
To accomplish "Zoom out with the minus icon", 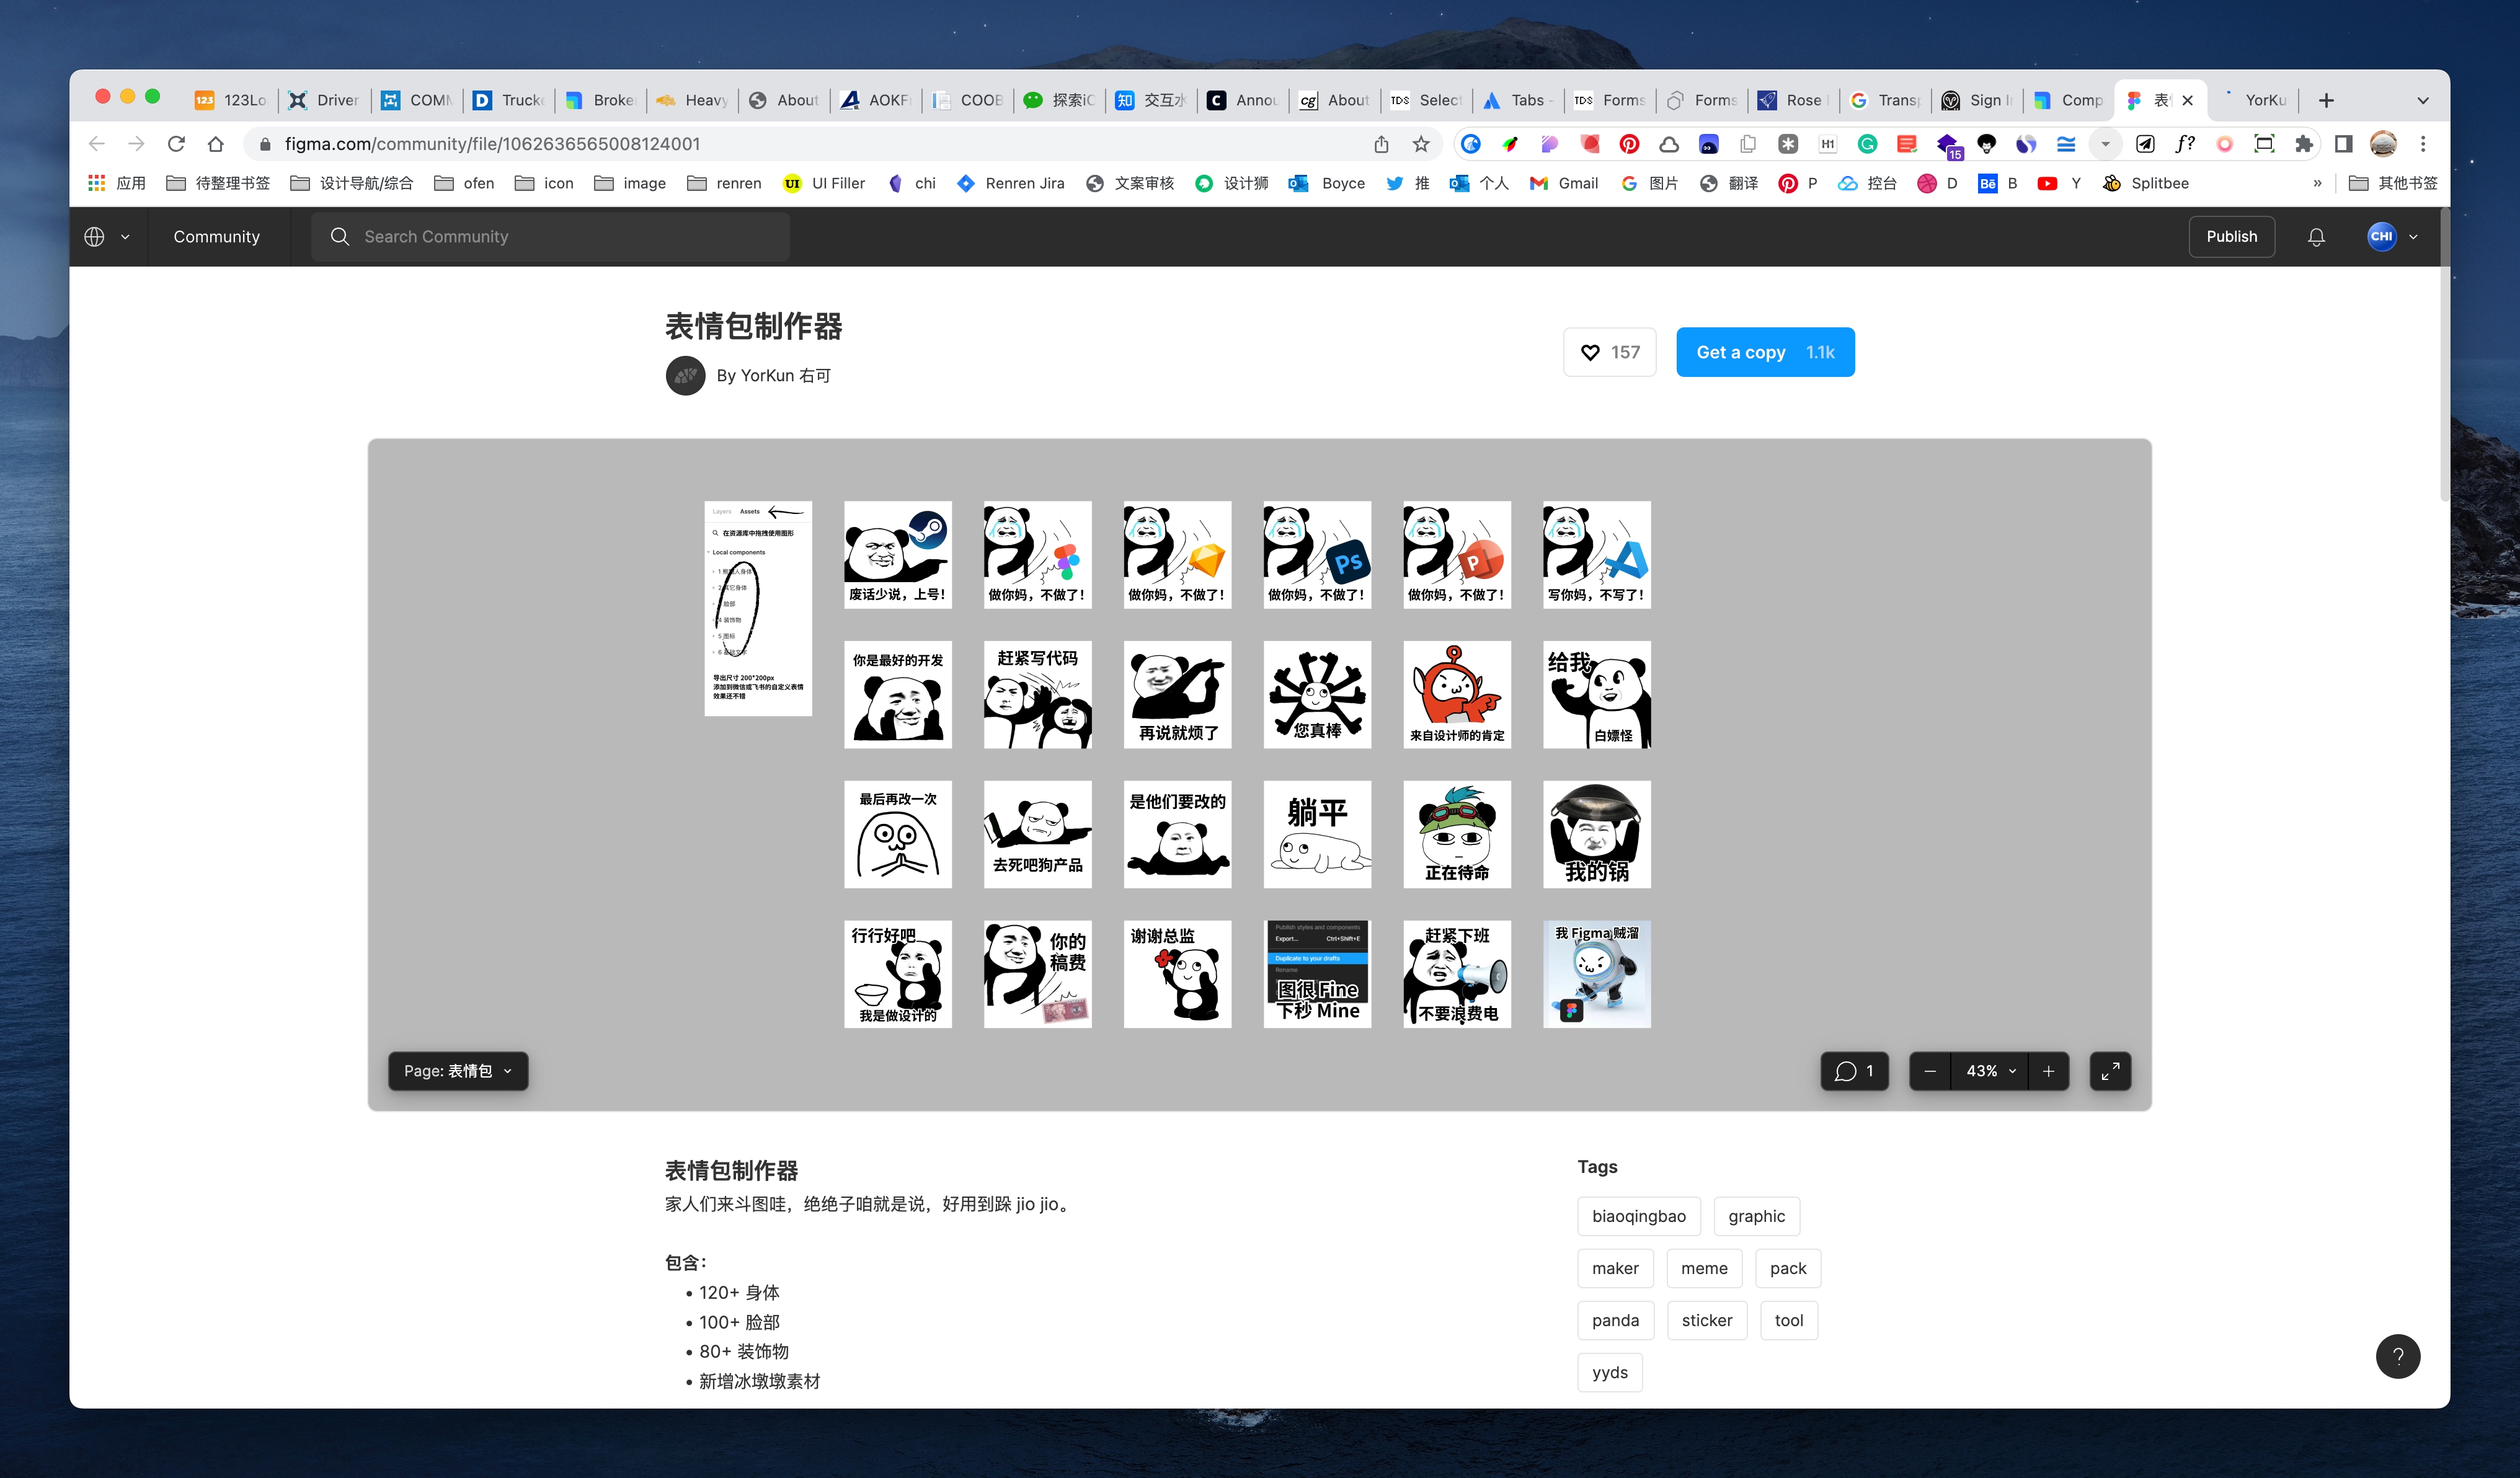I will (1930, 1071).
